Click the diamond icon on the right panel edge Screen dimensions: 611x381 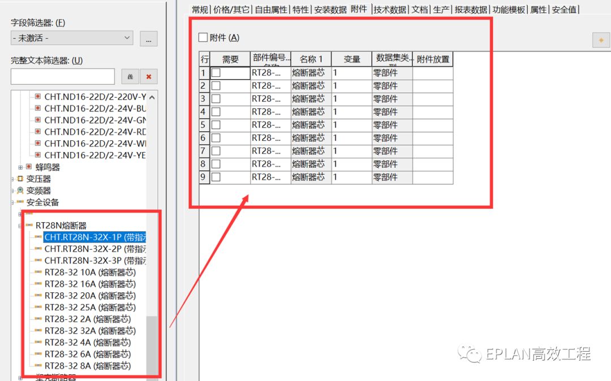pos(602,40)
